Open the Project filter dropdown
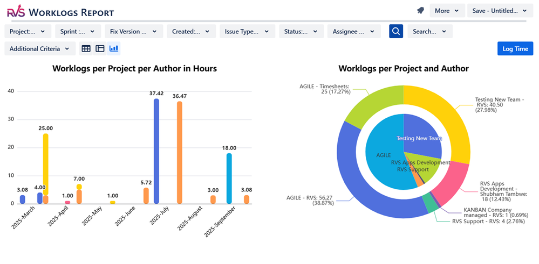The width and height of the screenshot is (539, 264). 28,32
